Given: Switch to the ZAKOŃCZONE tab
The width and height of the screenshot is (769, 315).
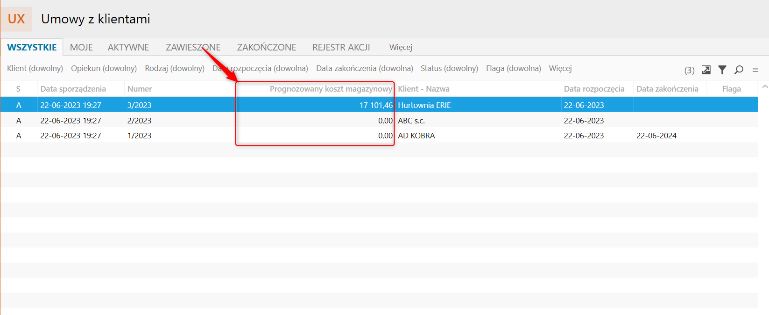Looking at the screenshot, I should 267,47.
